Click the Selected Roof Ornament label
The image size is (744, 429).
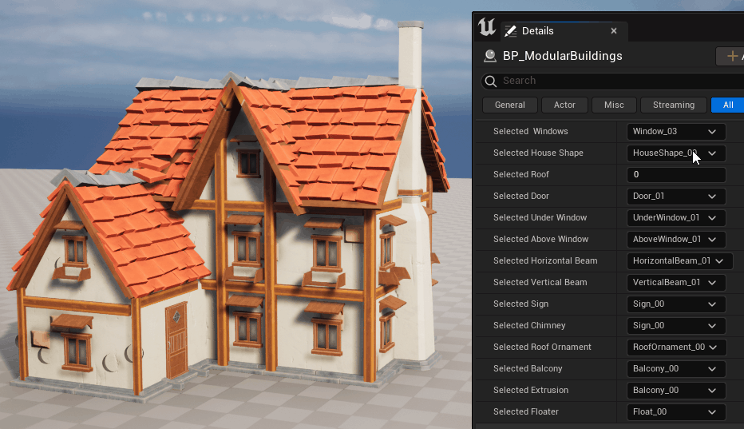point(542,347)
